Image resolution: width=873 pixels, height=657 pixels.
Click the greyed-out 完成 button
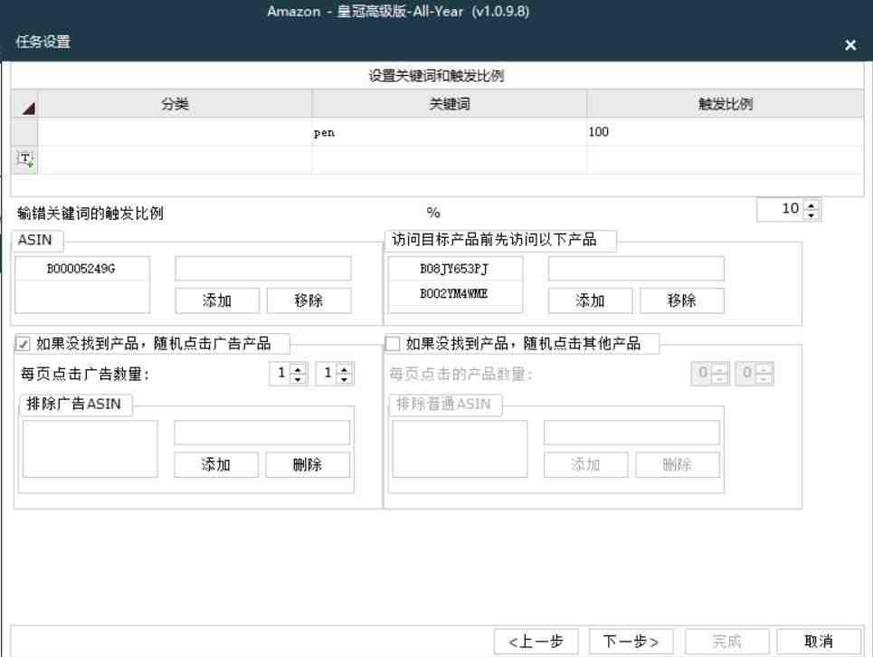727,642
